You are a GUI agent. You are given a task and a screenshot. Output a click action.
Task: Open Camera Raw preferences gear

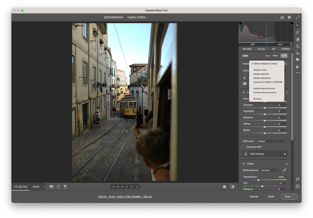(289, 17)
